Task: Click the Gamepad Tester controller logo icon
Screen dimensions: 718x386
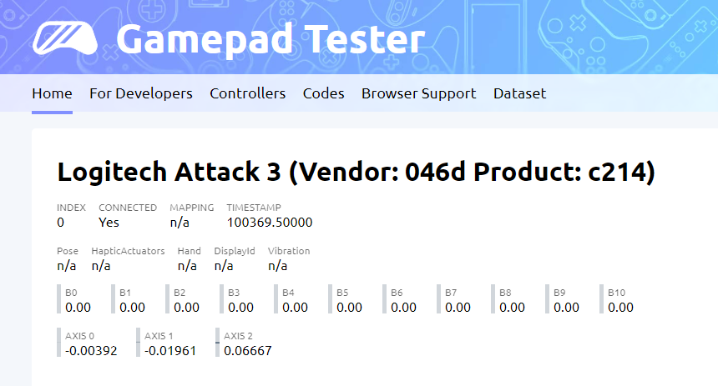Action: point(65,38)
